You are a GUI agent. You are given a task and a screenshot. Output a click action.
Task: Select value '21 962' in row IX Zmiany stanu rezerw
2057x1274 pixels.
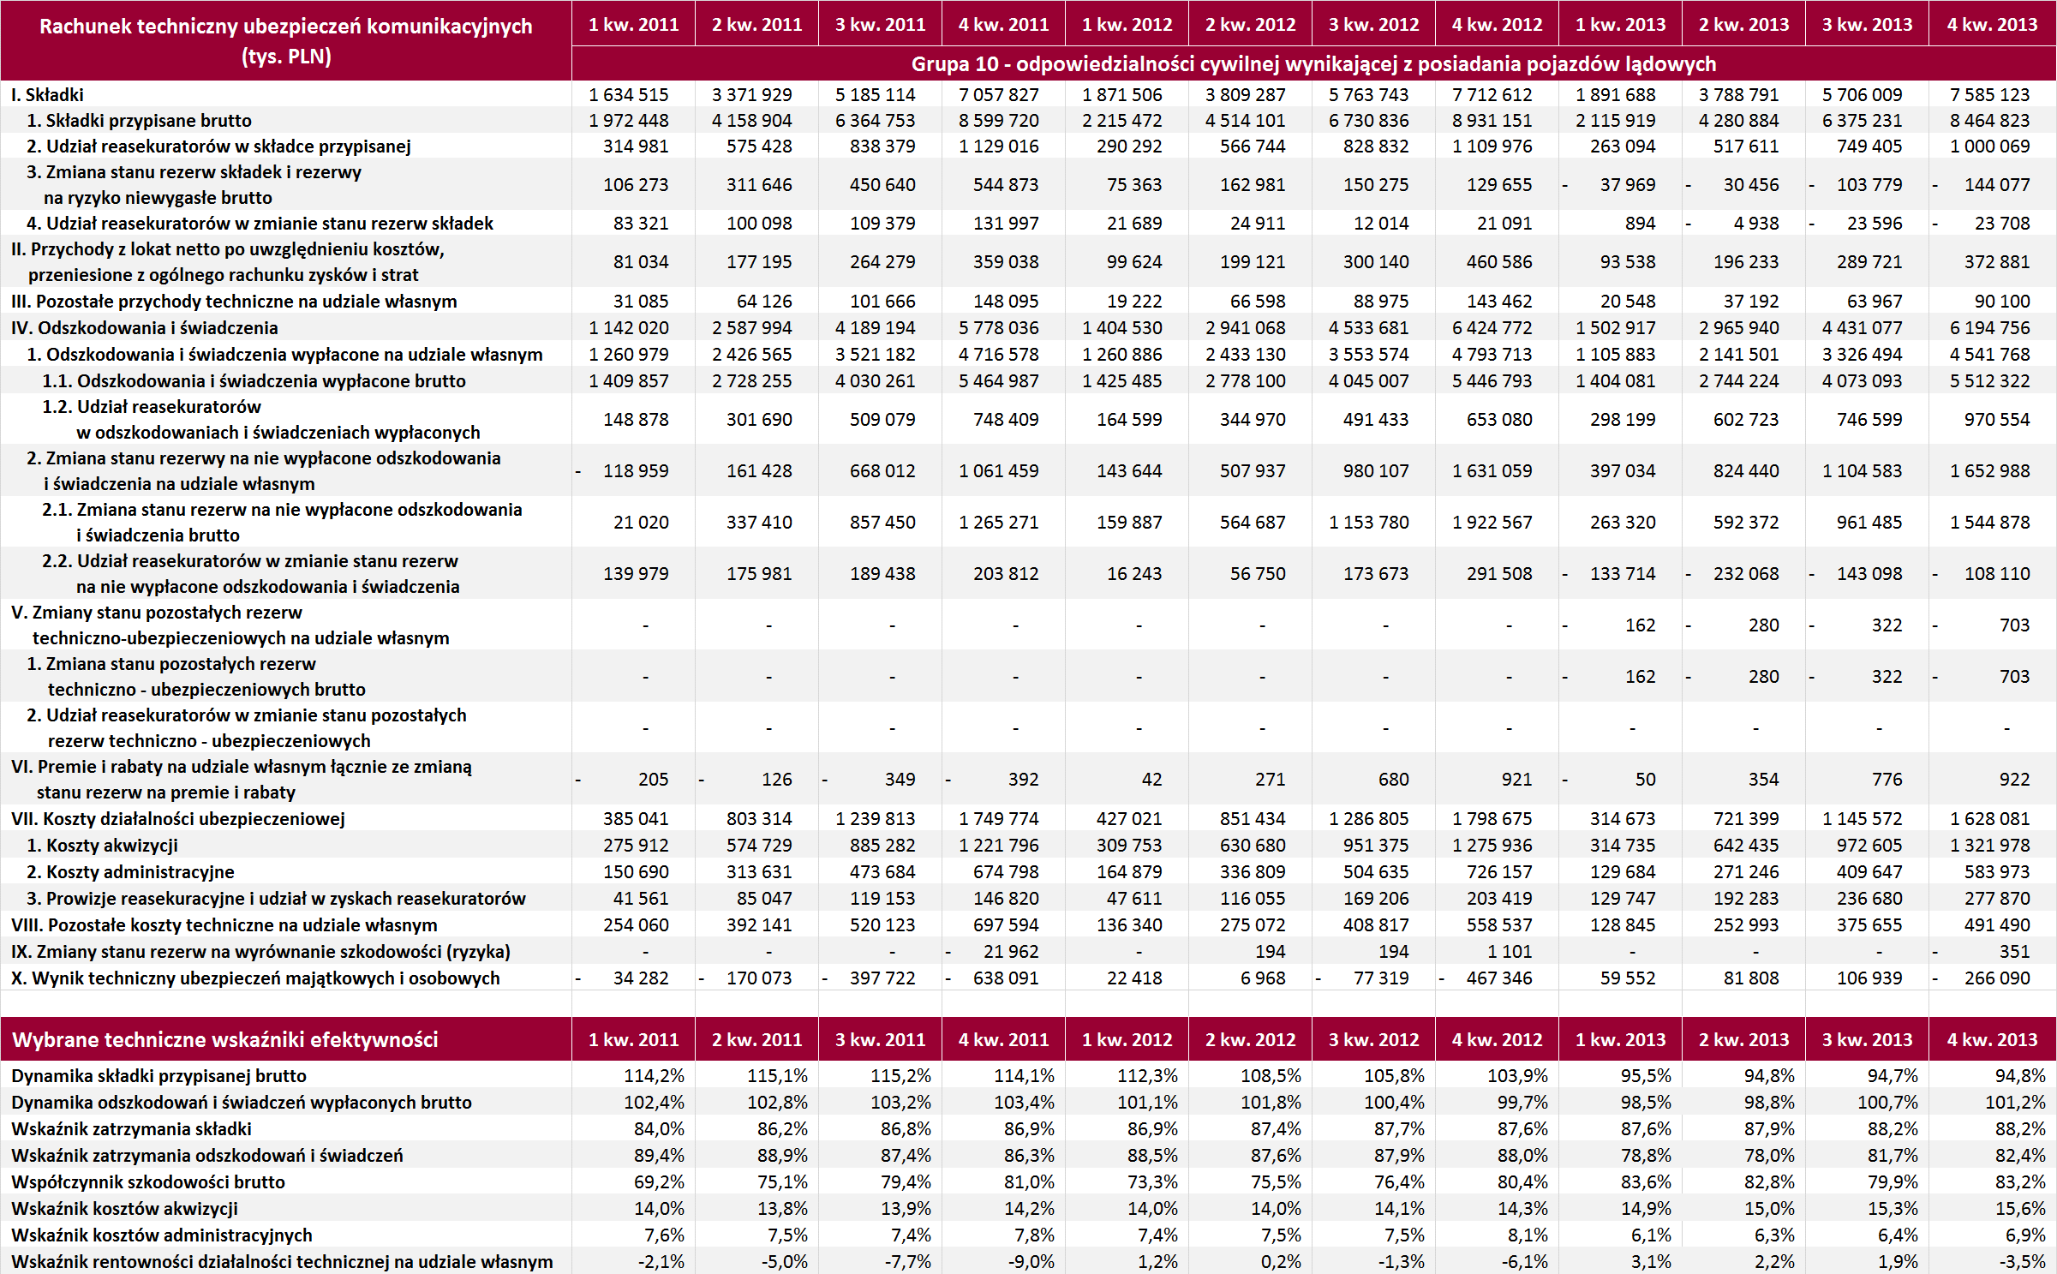coord(1011,952)
